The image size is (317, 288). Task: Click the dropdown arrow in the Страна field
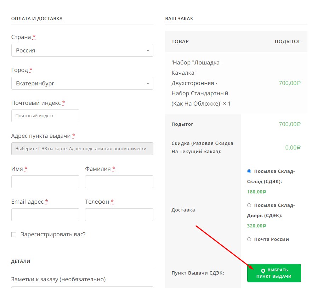coord(148,51)
